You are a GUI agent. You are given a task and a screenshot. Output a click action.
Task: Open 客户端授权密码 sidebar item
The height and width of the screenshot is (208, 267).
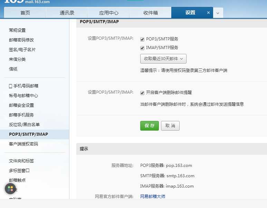[x=23, y=144]
